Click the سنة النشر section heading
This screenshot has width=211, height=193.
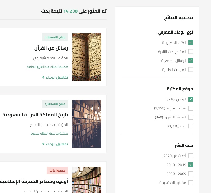click(x=184, y=145)
